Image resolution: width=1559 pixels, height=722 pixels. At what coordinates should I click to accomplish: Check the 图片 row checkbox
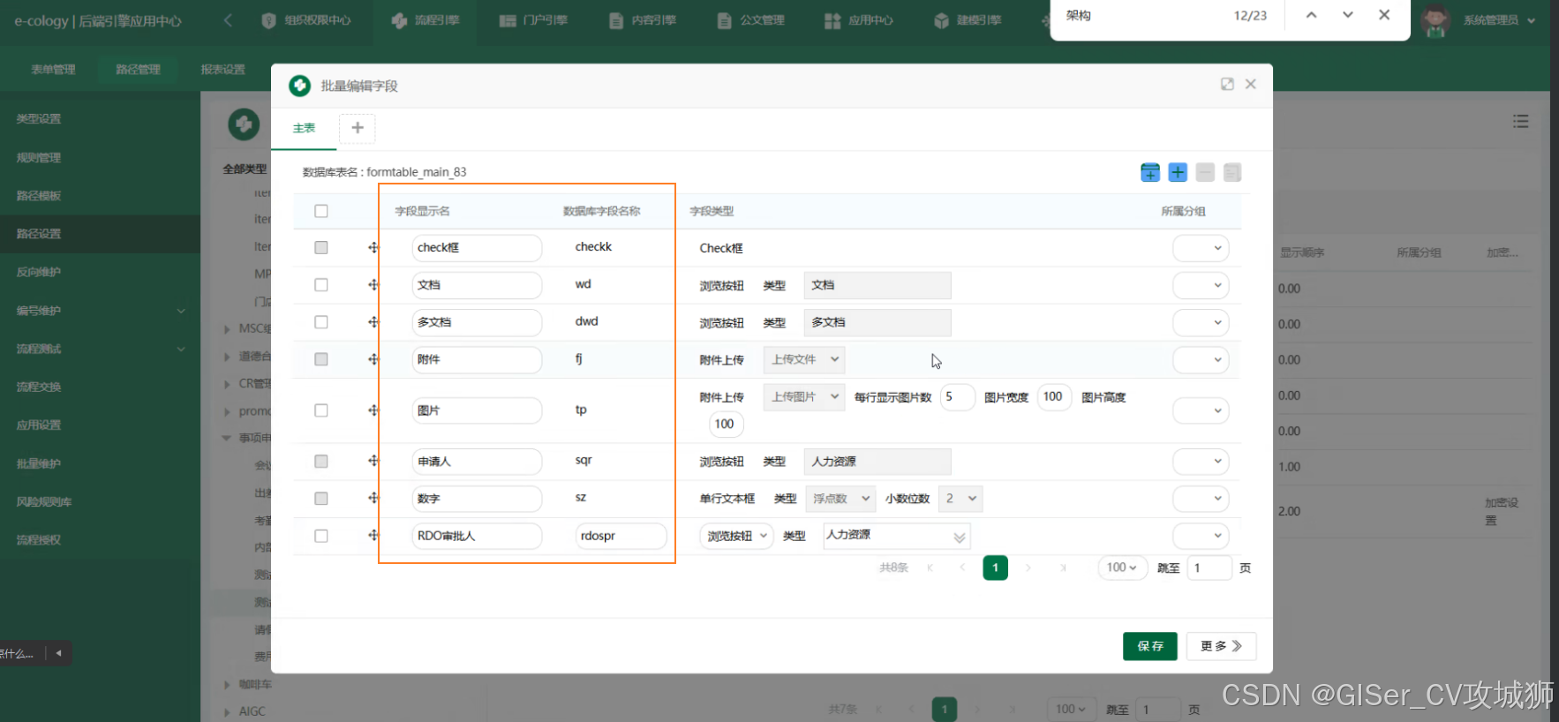pos(321,410)
